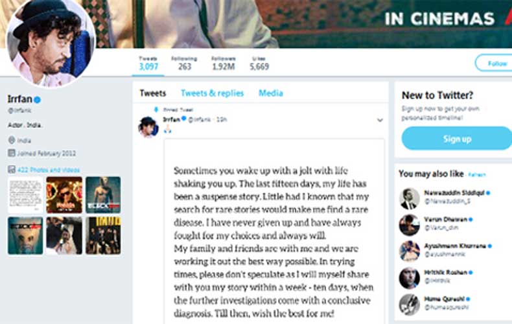Open Hrithik Roshan's suggested avatar
512x324 pixels.
(409, 278)
